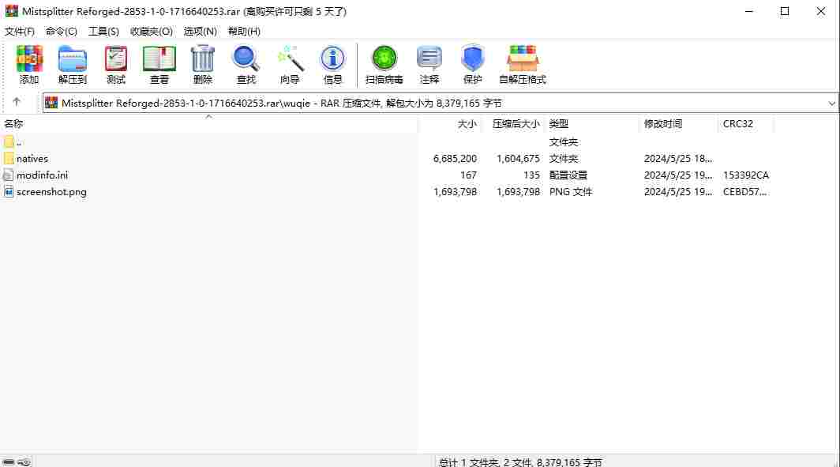Click modinfo.ini size value 167
Screen dimensions: 840x467
tap(468, 175)
